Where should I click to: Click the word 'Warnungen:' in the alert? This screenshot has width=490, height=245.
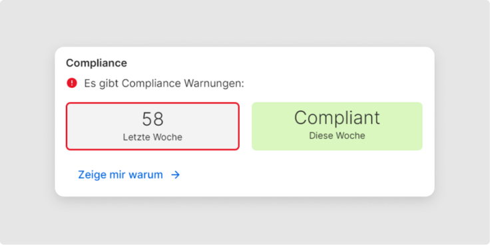214,83
